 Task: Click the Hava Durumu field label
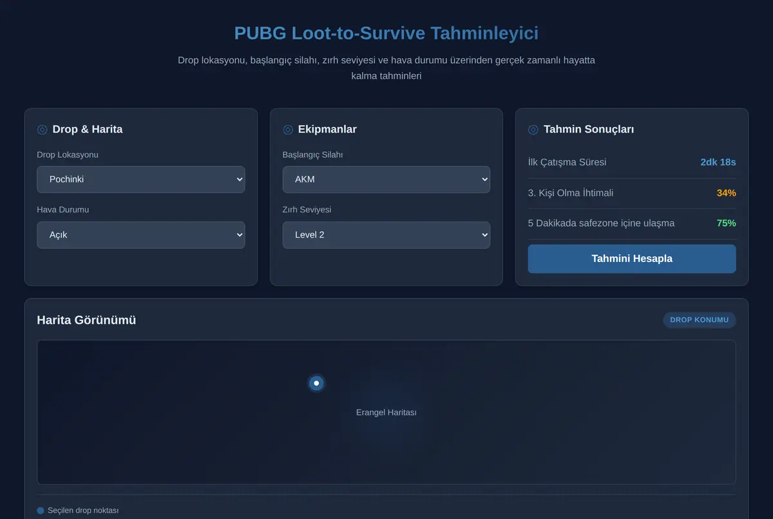(x=63, y=210)
